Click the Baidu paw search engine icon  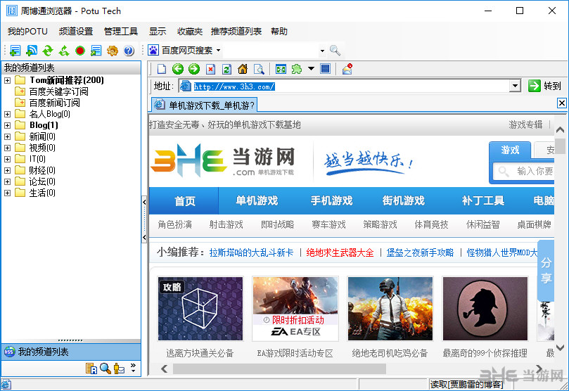pyautogui.click(x=153, y=50)
